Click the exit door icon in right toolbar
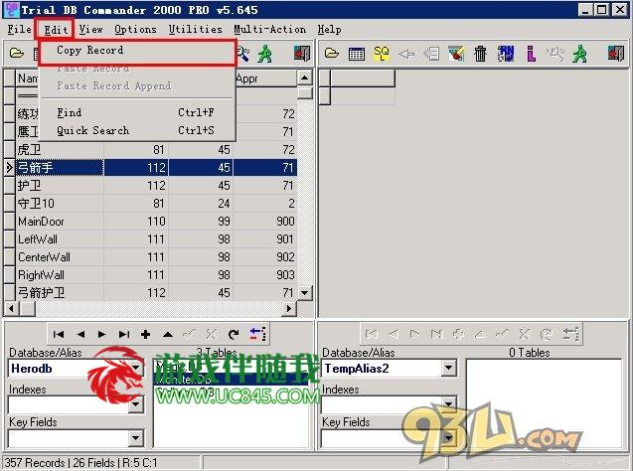Screen dimensions: 633x471 (x=616, y=54)
